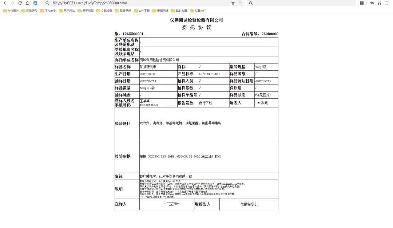Click the arrival date value next to 样品到达日期
The image size is (393, 228).
[x=263, y=81]
